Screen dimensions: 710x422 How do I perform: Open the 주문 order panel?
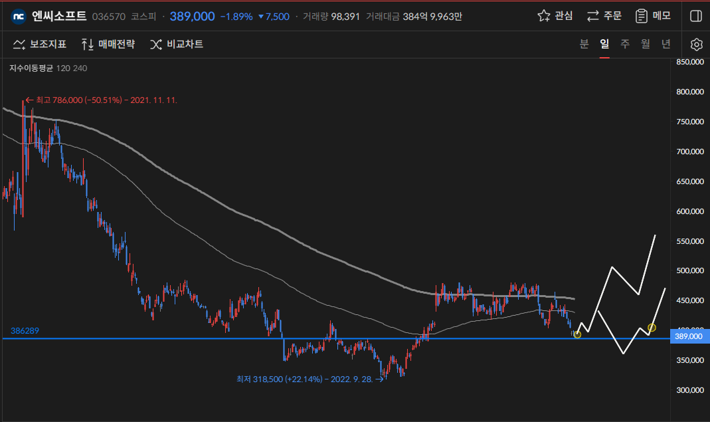tap(604, 16)
